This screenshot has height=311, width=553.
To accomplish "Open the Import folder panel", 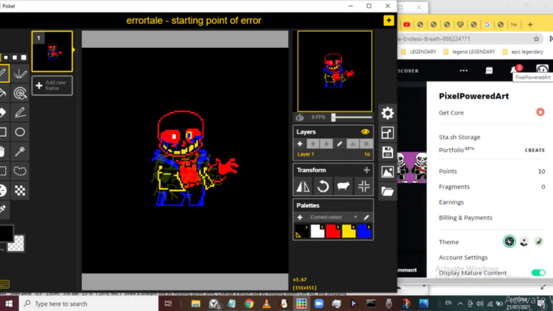I will click(387, 191).
